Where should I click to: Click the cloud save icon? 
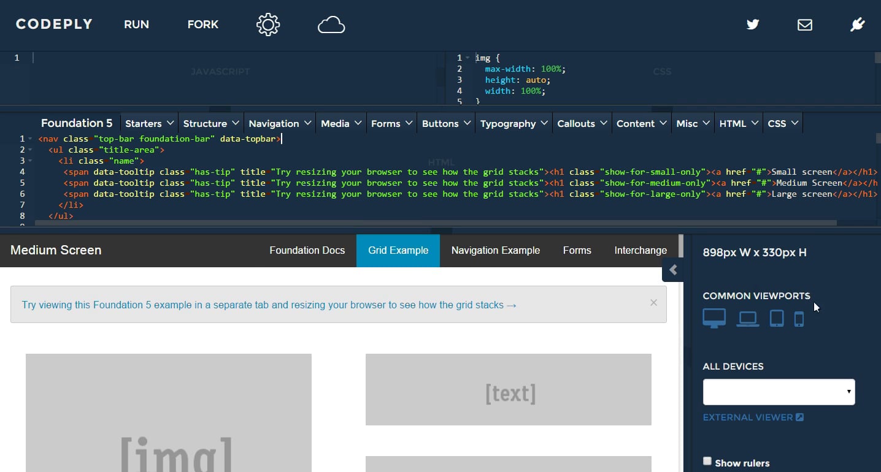(x=331, y=25)
